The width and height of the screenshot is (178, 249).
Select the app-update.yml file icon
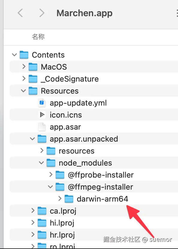pos(42,103)
